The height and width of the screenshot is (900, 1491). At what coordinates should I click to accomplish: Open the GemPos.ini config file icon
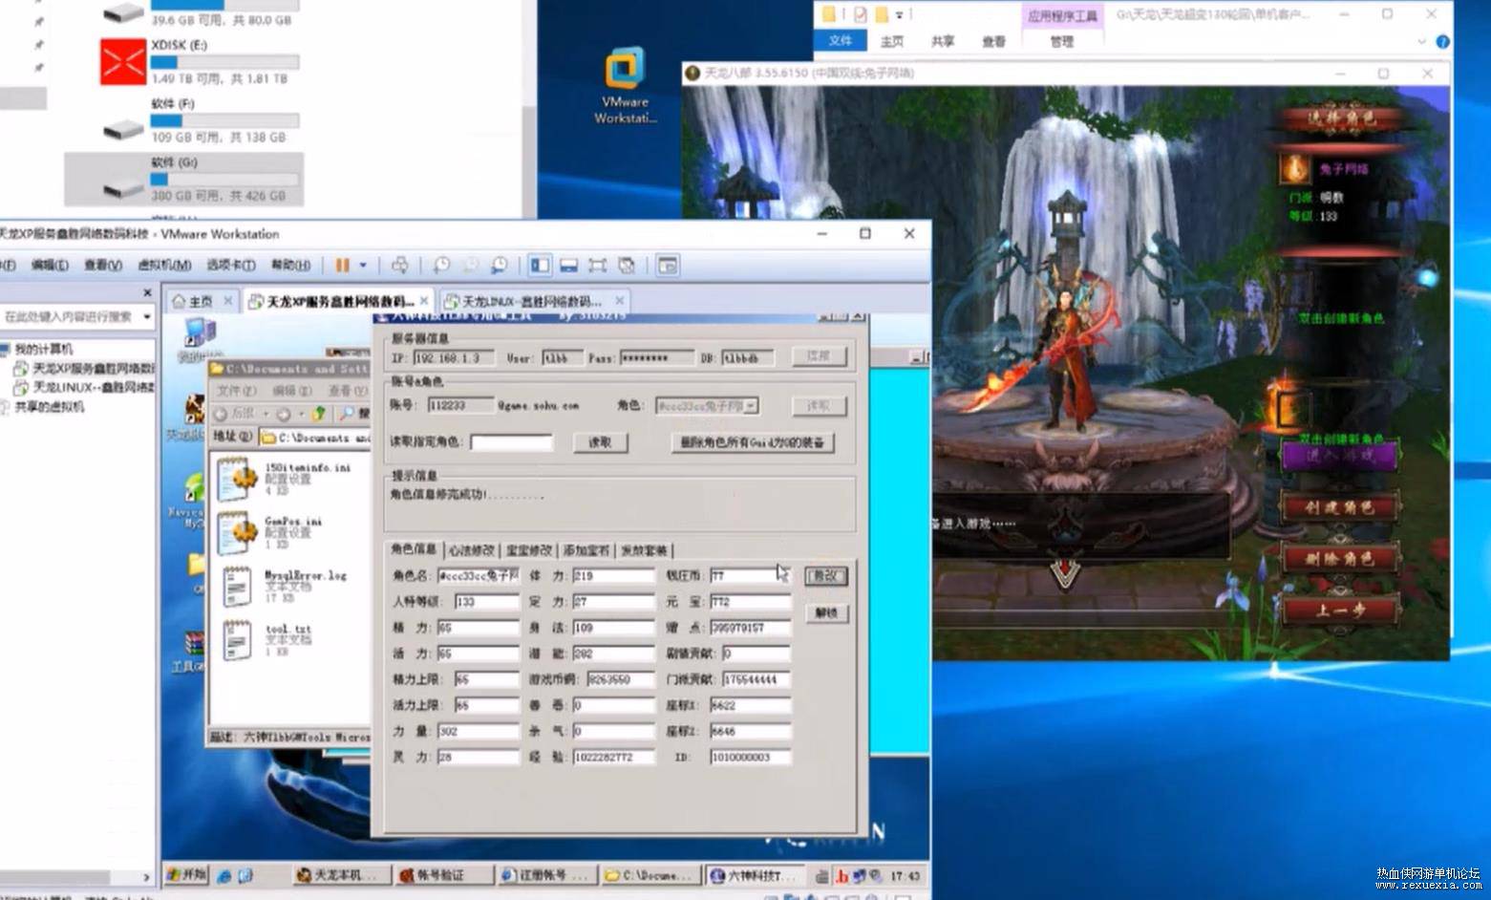(x=235, y=532)
